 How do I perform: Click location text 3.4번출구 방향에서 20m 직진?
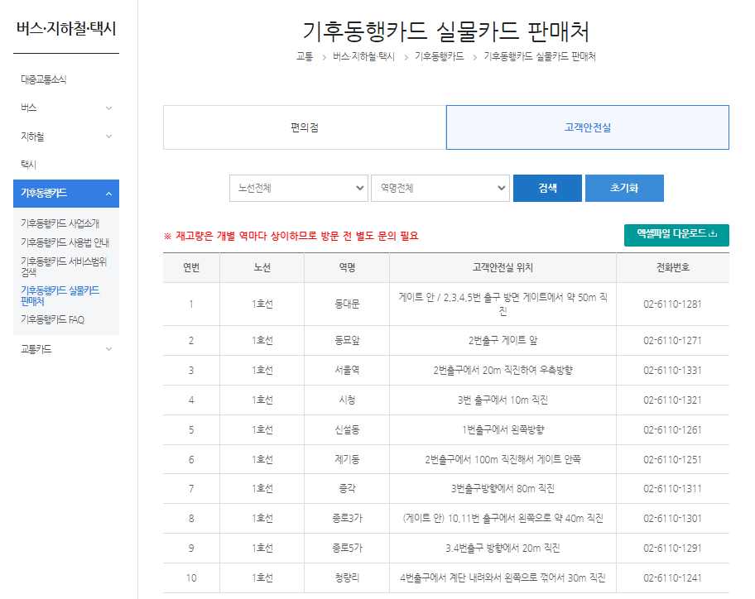(503, 548)
